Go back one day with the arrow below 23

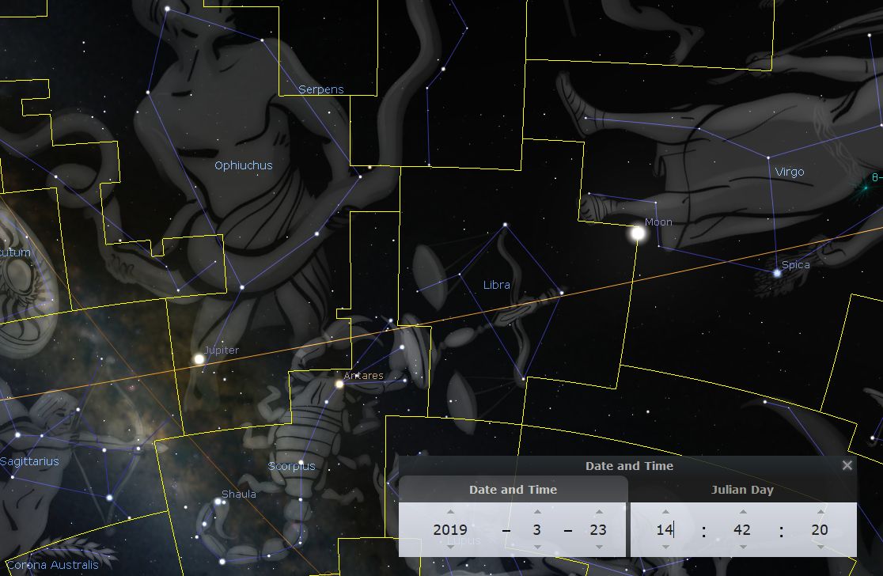(x=599, y=547)
